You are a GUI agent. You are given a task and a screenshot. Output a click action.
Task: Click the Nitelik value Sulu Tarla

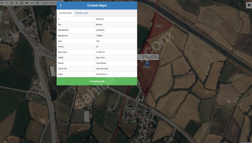pyautogui.click(x=100, y=58)
